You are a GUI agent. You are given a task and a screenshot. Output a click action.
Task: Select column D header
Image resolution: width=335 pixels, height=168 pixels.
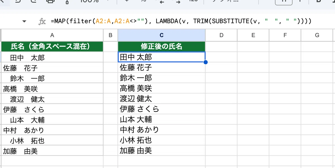(x=221, y=35)
